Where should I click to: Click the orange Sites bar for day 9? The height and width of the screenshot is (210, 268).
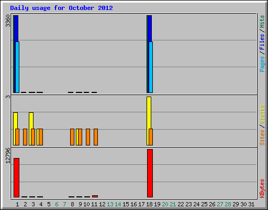click(x=80, y=137)
